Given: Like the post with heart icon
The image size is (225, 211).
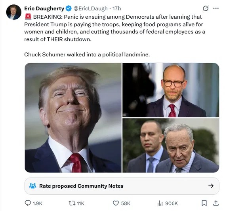Looking at the screenshot, I should pos(116,203).
